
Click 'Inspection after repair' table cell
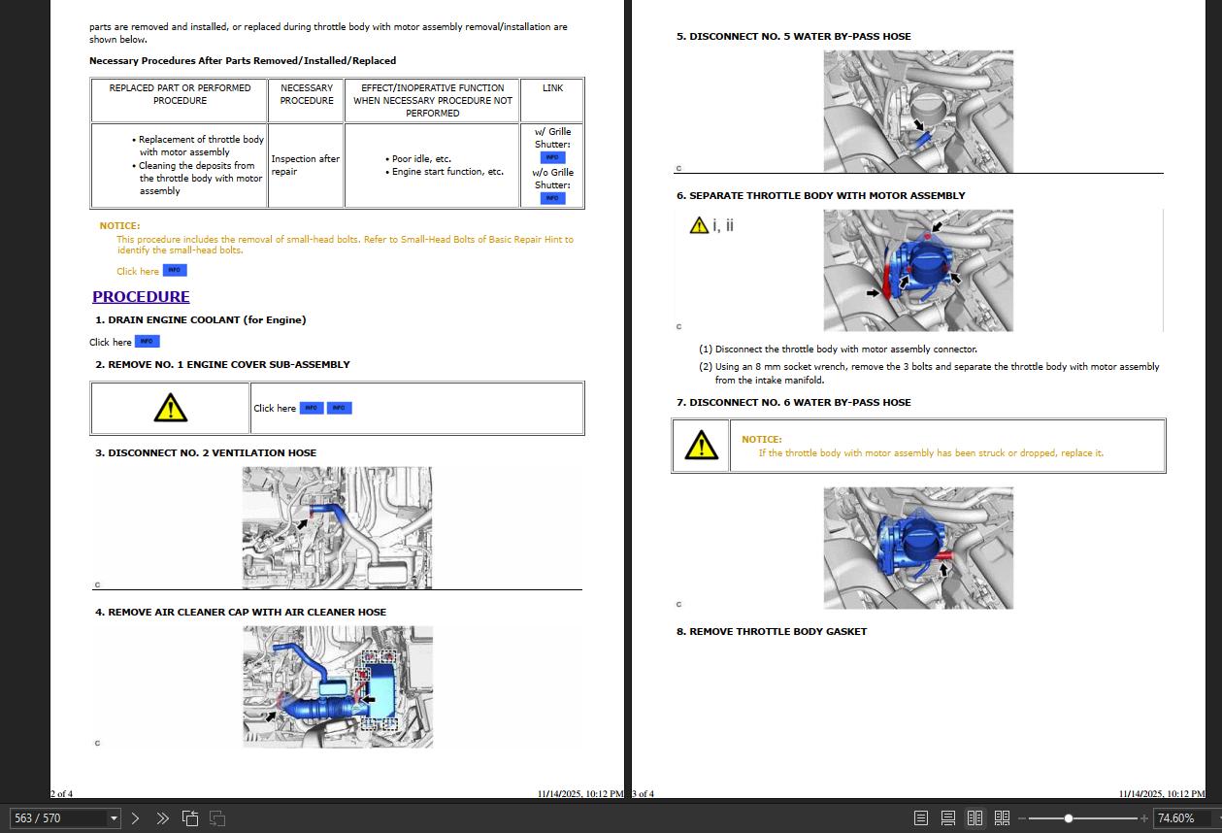coord(306,165)
